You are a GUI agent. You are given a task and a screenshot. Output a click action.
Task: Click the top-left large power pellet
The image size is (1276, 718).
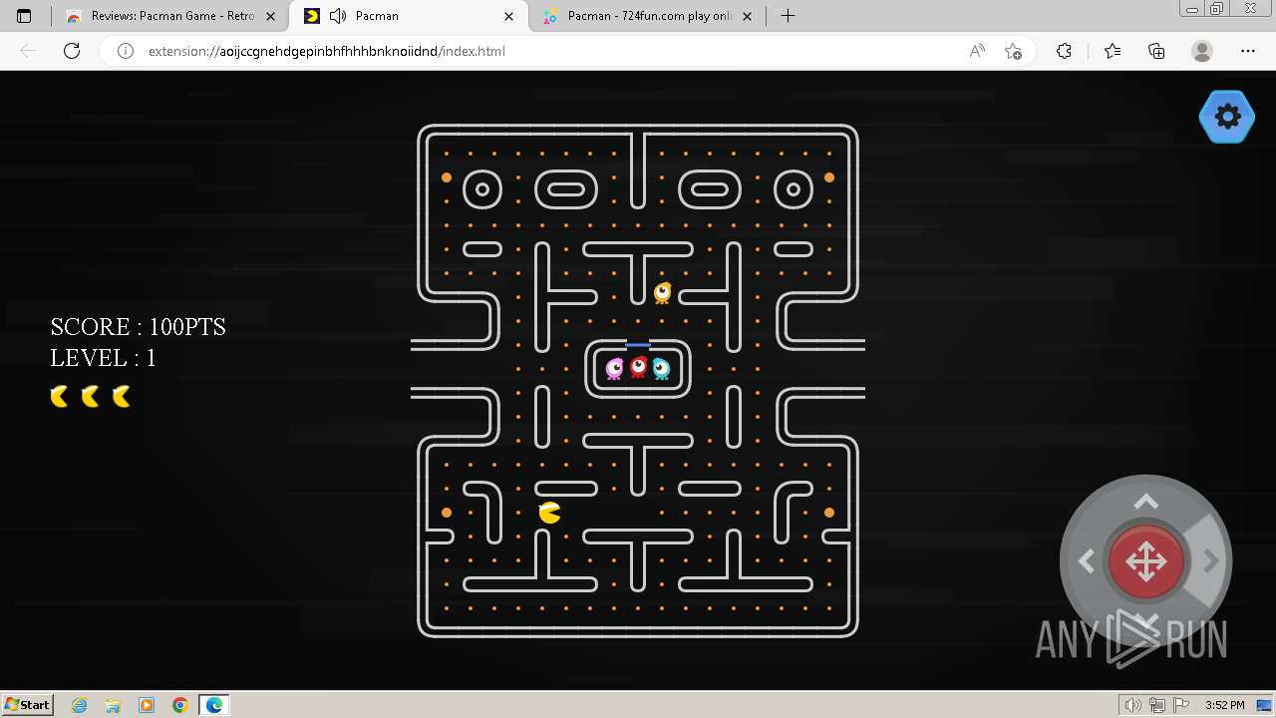click(447, 178)
